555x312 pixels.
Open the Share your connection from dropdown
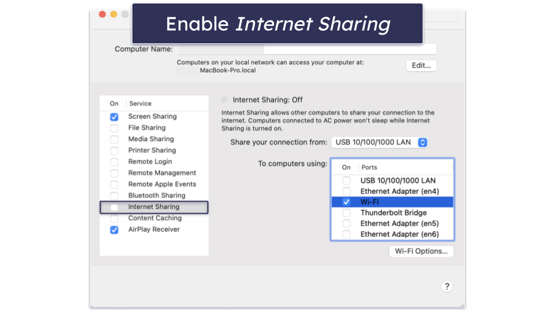tap(379, 142)
